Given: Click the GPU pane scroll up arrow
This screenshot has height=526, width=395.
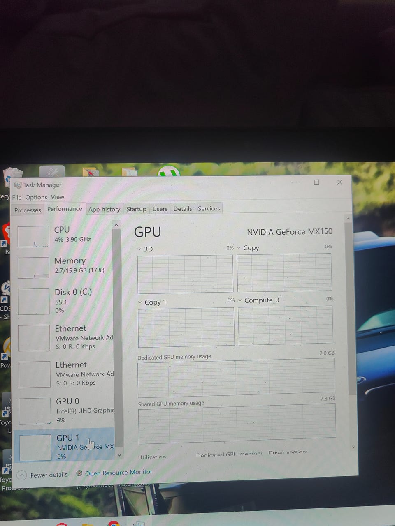Looking at the screenshot, I should 348,219.
